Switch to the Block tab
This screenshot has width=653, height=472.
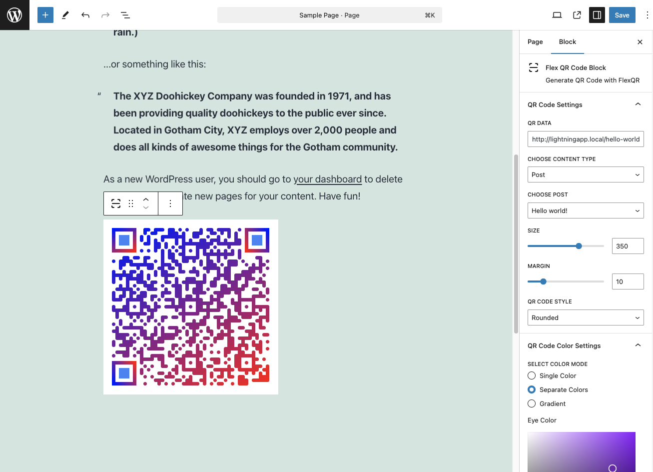pyautogui.click(x=568, y=42)
